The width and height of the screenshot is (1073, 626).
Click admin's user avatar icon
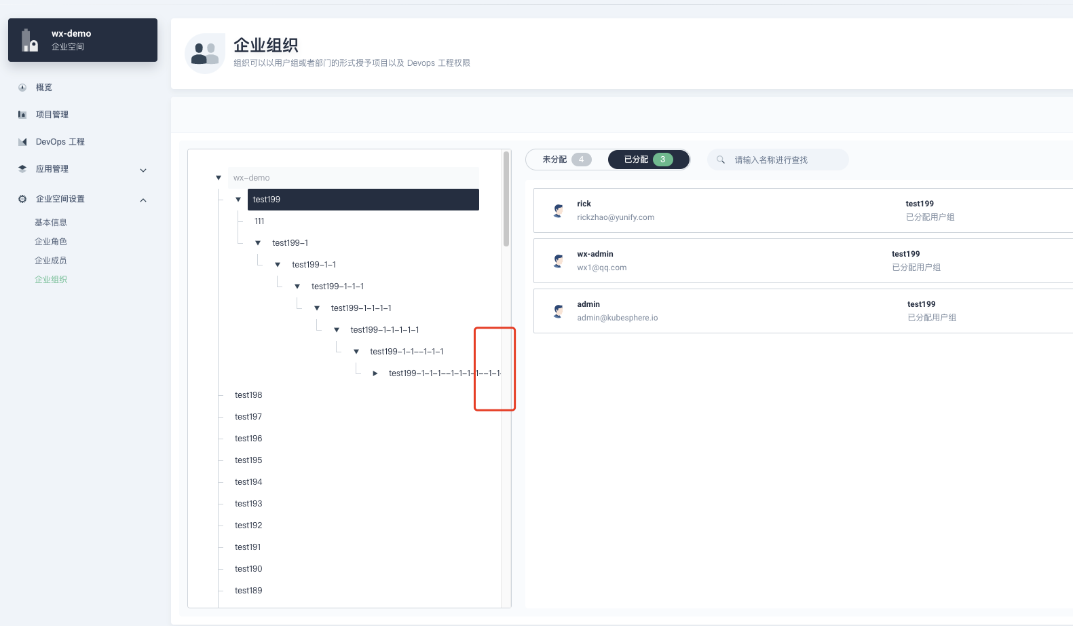click(558, 311)
